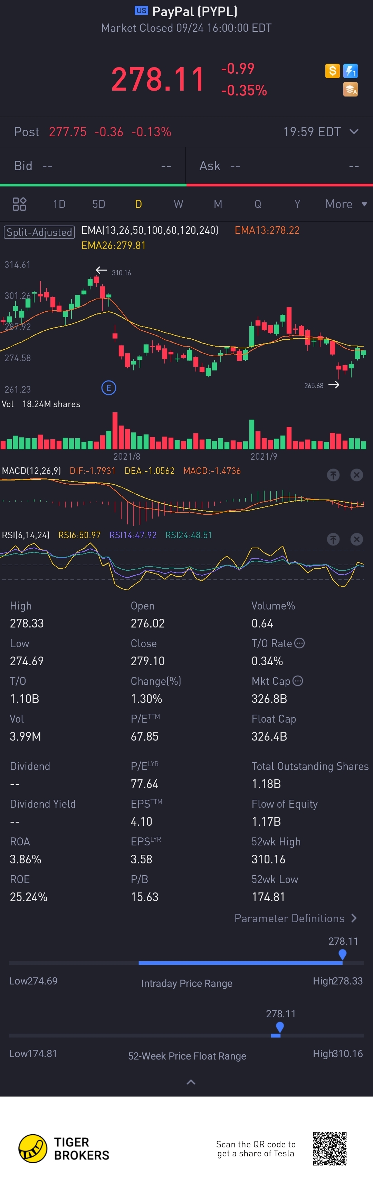Select the W weekly chart tab
Screen dimensions: 373x1201
178,204
